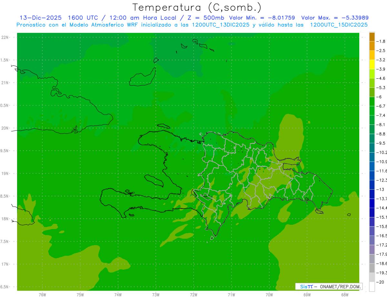The image size is (387, 299).
Task: Click the '-20' colorbar label
Action: 380,282
